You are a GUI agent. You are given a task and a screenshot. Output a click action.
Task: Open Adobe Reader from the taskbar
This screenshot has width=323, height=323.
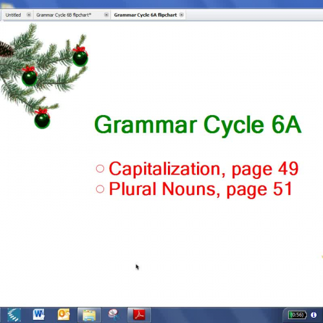(140, 315)
